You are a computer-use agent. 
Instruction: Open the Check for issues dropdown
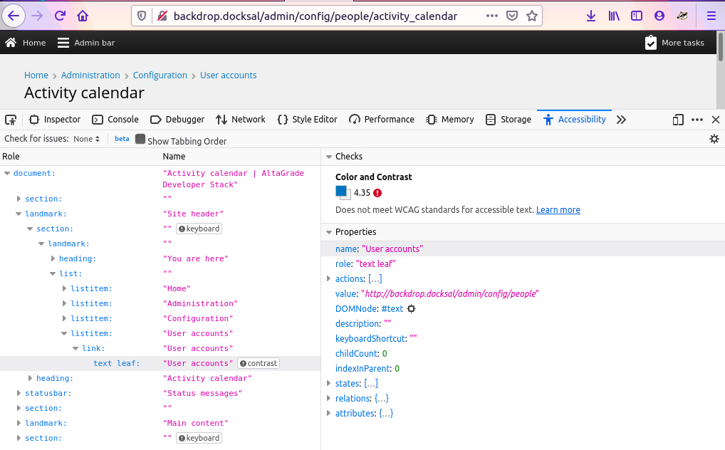(86, 139)
